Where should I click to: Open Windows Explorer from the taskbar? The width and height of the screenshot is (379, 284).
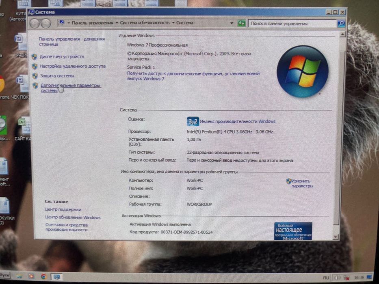click(x=19, y=276)
